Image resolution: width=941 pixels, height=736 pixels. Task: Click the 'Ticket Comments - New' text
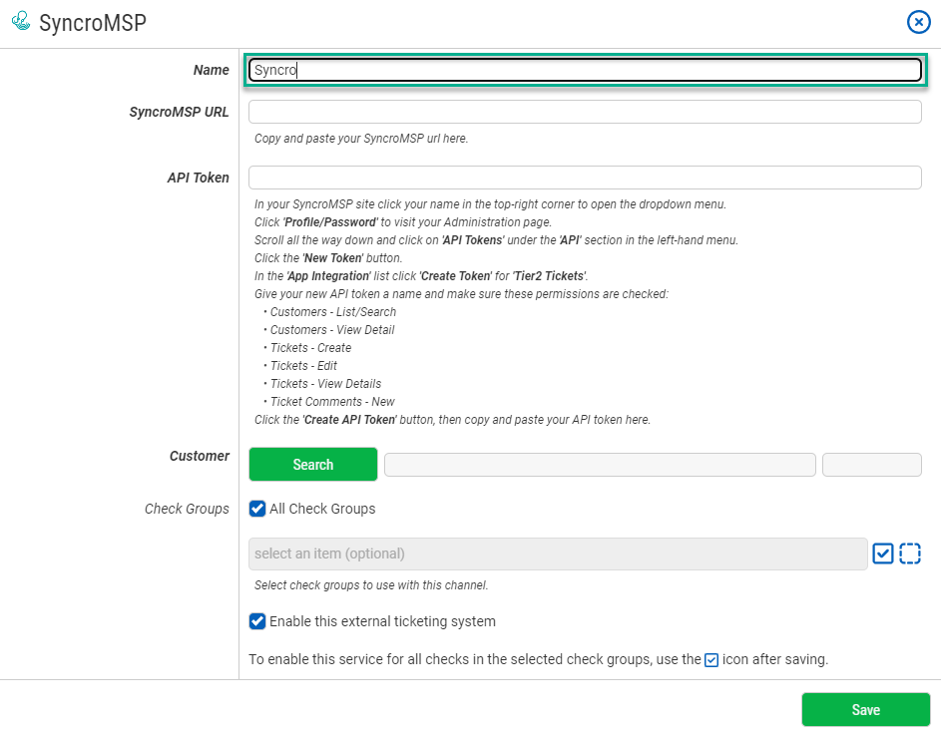point(332,402)
